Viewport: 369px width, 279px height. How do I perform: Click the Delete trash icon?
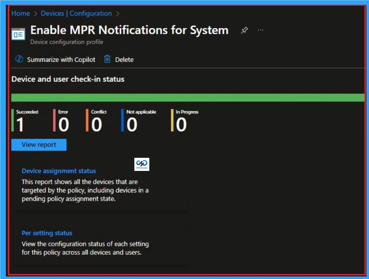tap(107, 59)
